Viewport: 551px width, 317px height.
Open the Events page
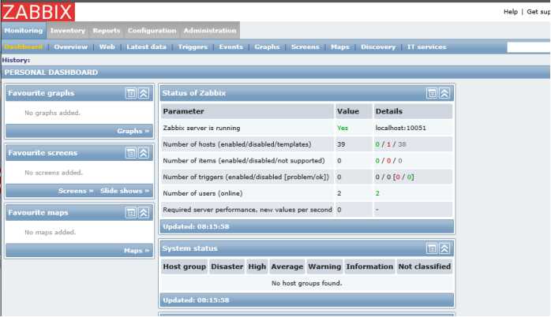[x=231, y=47]
